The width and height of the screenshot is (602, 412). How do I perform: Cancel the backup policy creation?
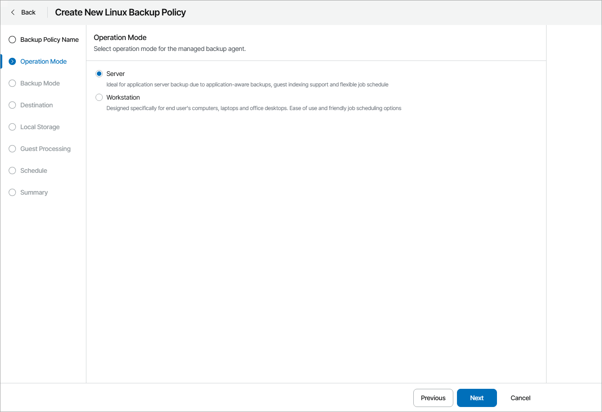[x=520, y=398]
